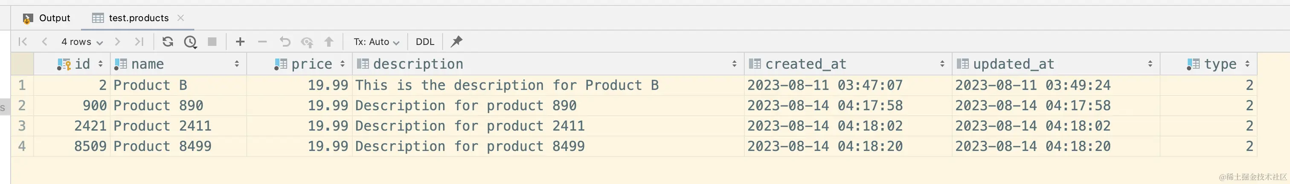The height and width of the screenshot is (184, 1290).
Task: Add a new row with the plus icon
Action: (x=240, y=42)
